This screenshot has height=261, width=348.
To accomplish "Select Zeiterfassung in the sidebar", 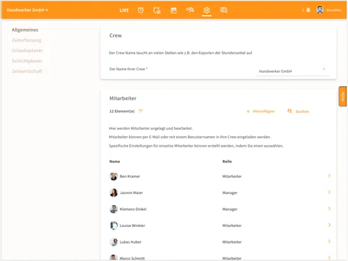I will [26, 40].
